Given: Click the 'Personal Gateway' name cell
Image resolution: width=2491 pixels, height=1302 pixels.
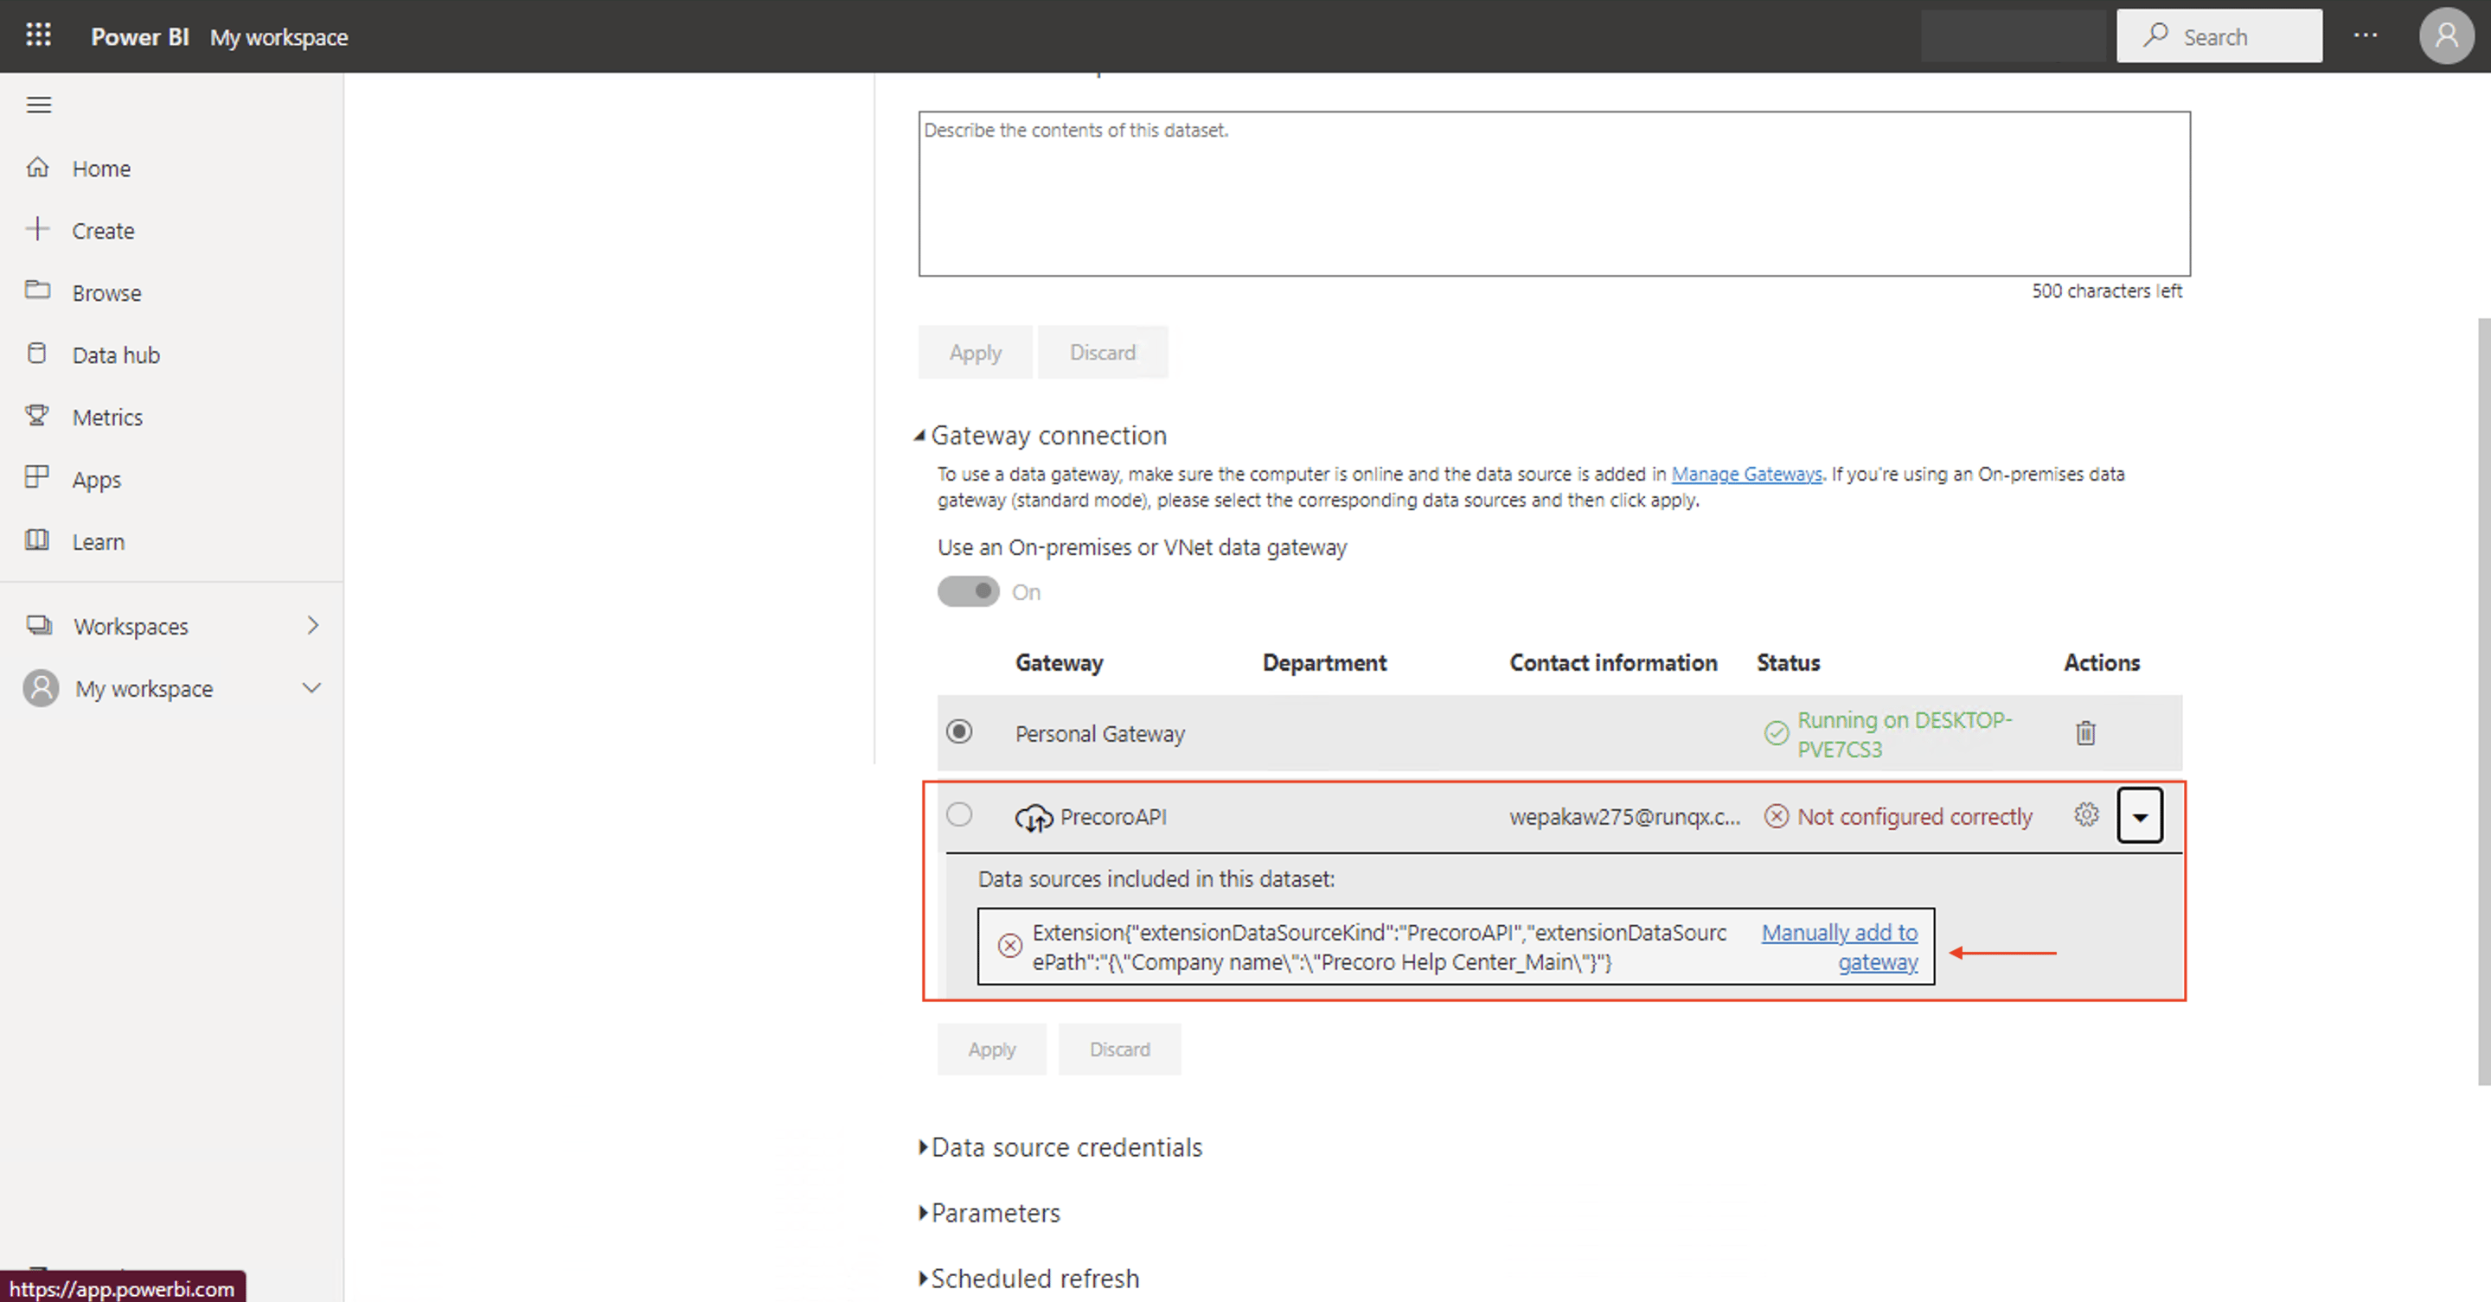Looking at the screenshot, I should coord(1099,734).
